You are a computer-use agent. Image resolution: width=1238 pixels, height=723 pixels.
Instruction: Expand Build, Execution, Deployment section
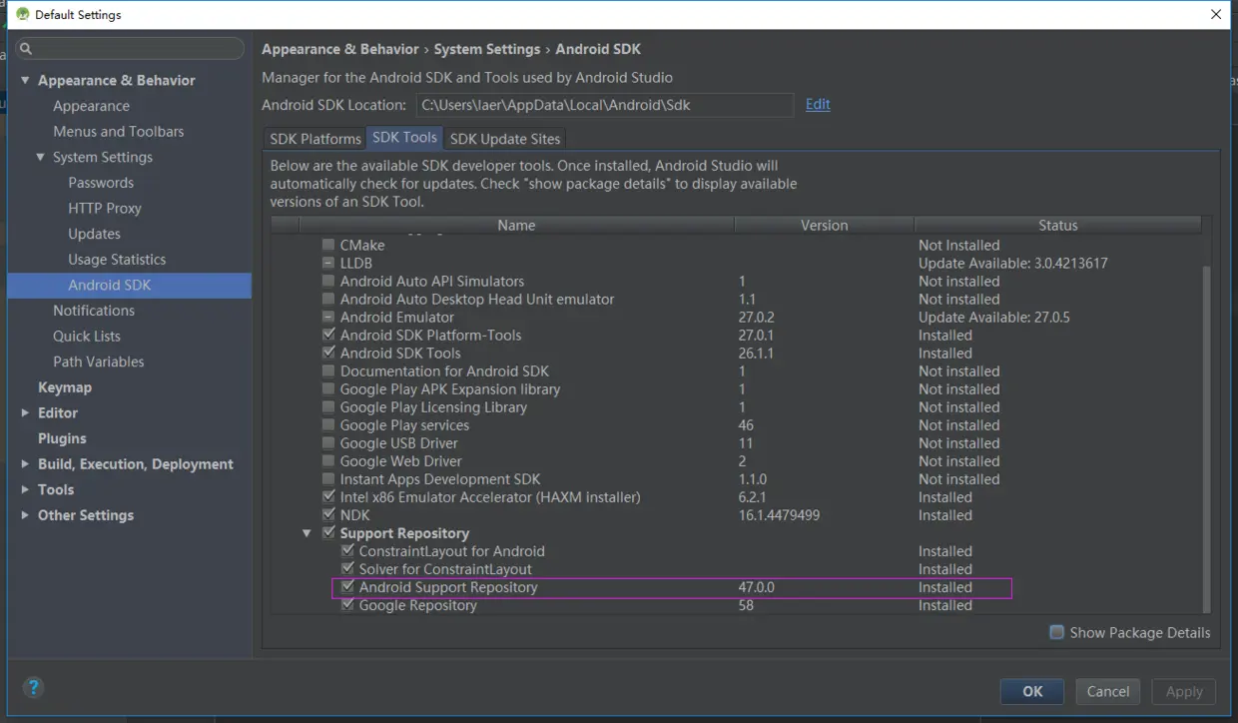point(25,463)
